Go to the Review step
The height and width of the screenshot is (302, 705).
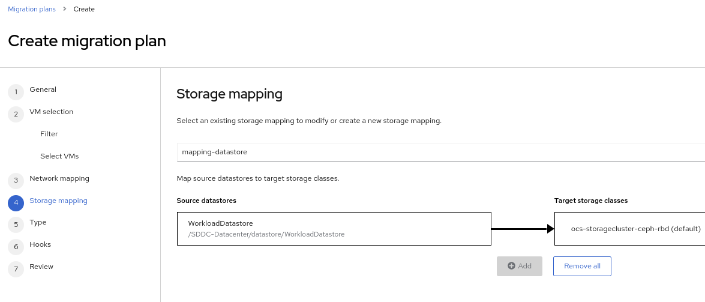(41, 267)
